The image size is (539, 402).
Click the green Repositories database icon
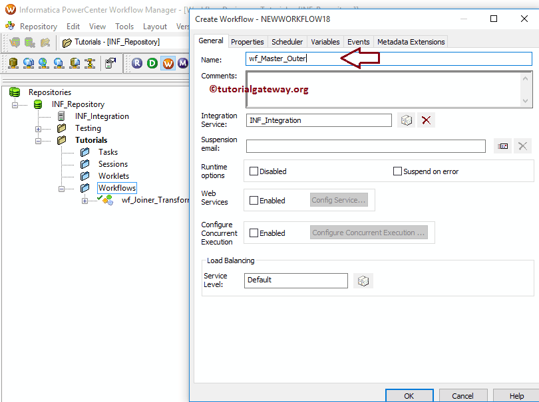coord(15,92)
